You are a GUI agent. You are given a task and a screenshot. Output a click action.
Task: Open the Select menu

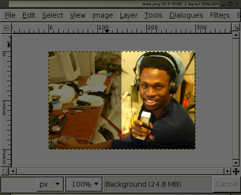tap(52, 15)
